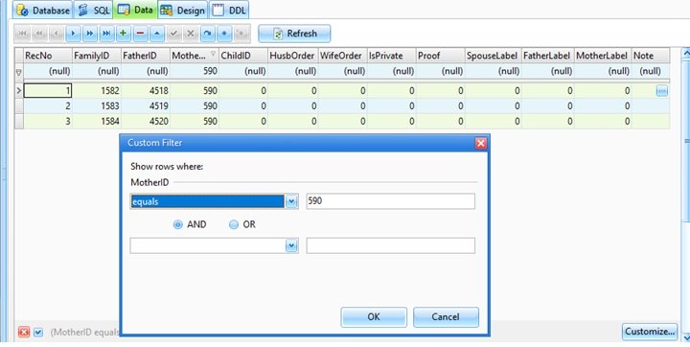Switch to the DDL tab

[229, 11]
